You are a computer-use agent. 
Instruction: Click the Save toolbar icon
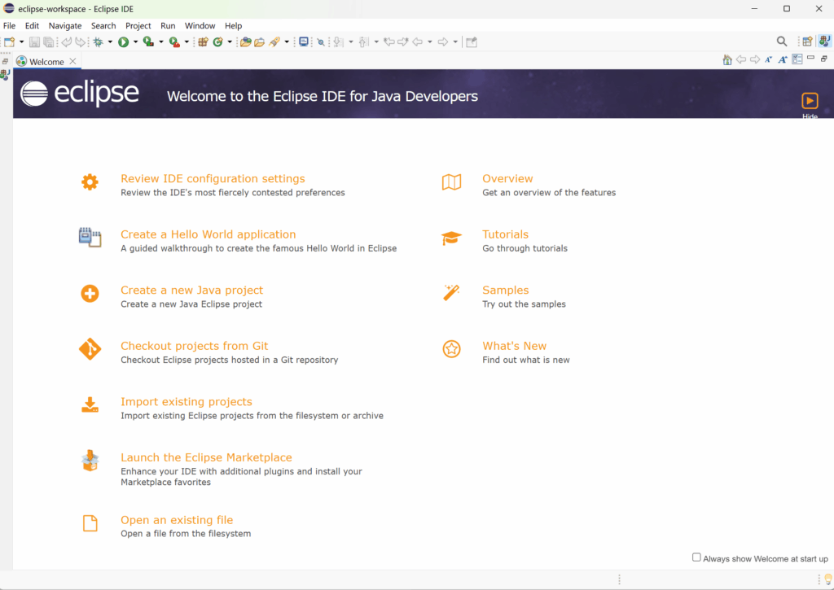[34, 42]
